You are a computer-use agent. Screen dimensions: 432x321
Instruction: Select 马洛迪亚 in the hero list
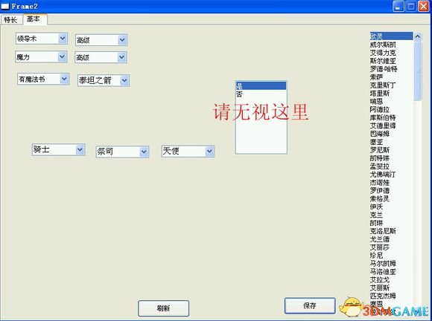pos(391,271)
